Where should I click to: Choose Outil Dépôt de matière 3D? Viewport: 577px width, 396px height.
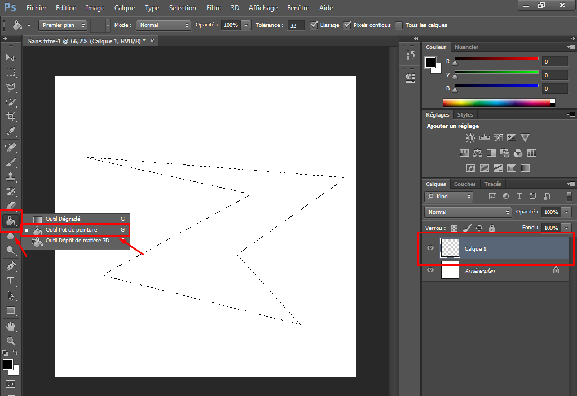tap(76, 241)
